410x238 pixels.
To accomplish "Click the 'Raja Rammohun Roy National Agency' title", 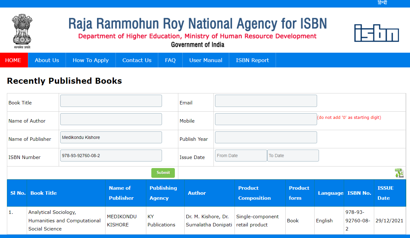I will tap(198, 24).
